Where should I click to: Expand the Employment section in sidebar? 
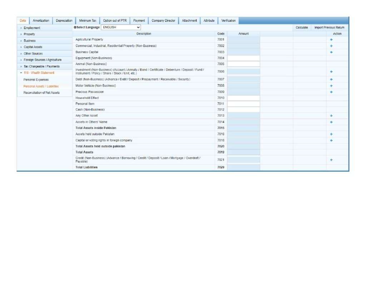(32, 28)
